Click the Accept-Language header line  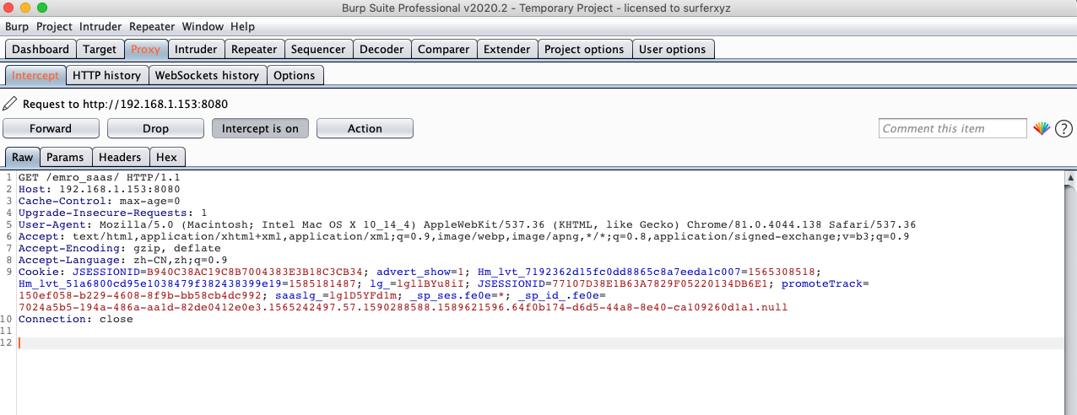[123, 261]
